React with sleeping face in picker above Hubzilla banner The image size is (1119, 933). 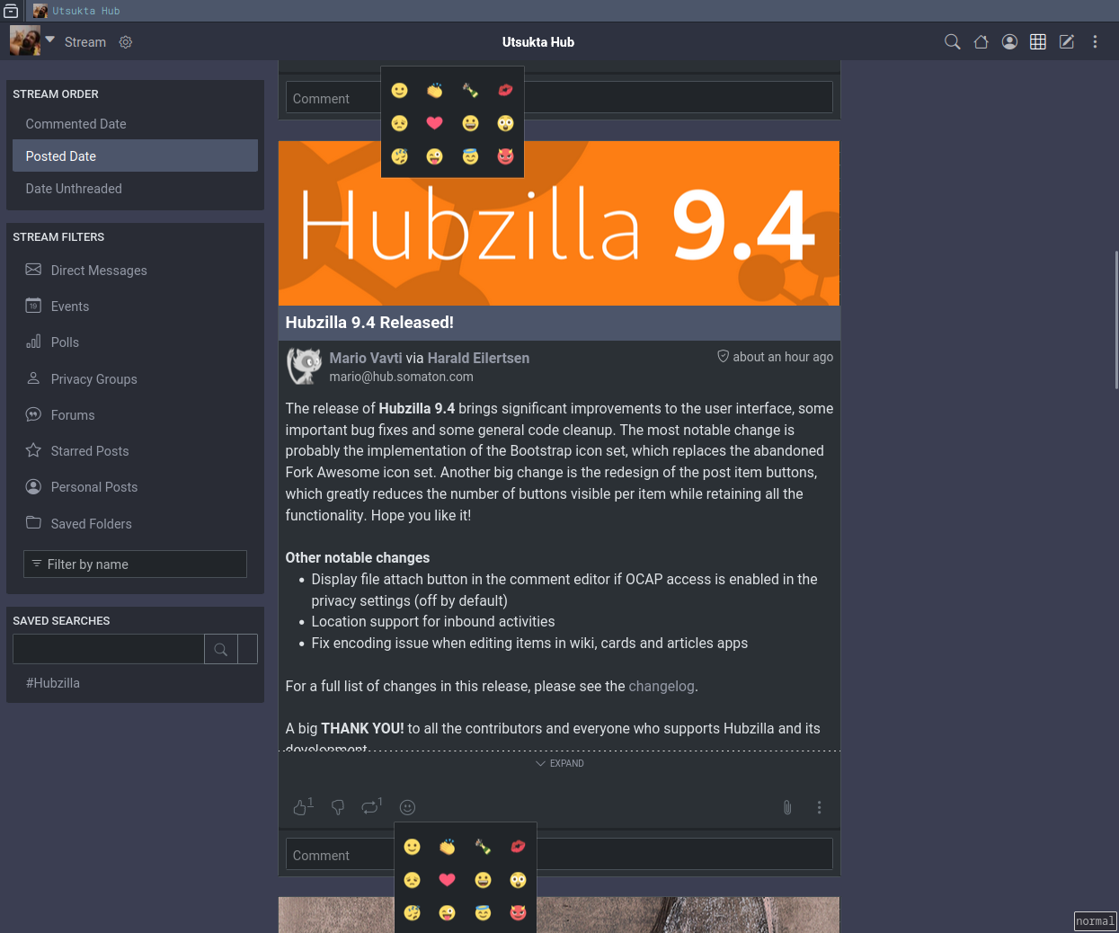[399, 156]
